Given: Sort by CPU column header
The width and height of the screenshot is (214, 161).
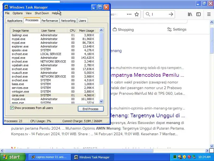Looking at the screenshot, I should (x=72, y=31).
